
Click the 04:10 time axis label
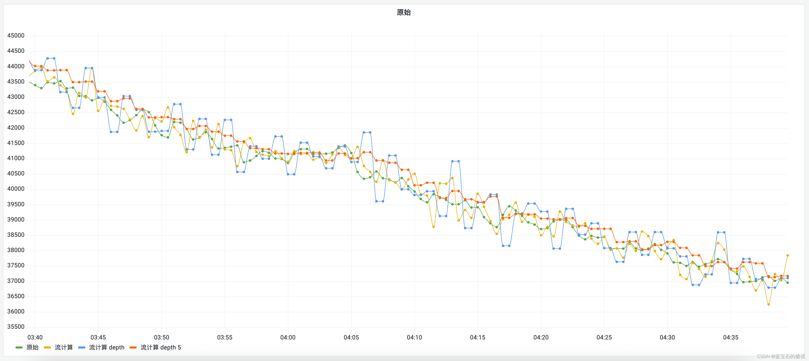click(x=415, y=337)
